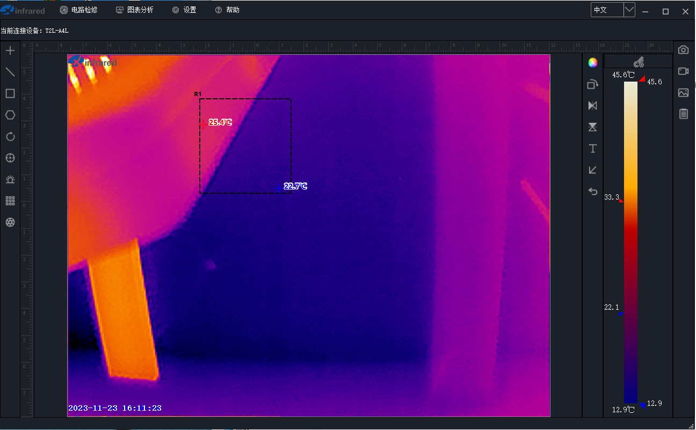Open the 电路检修 menu
Viewport: 696px width, 430px height.
[78, 10]
